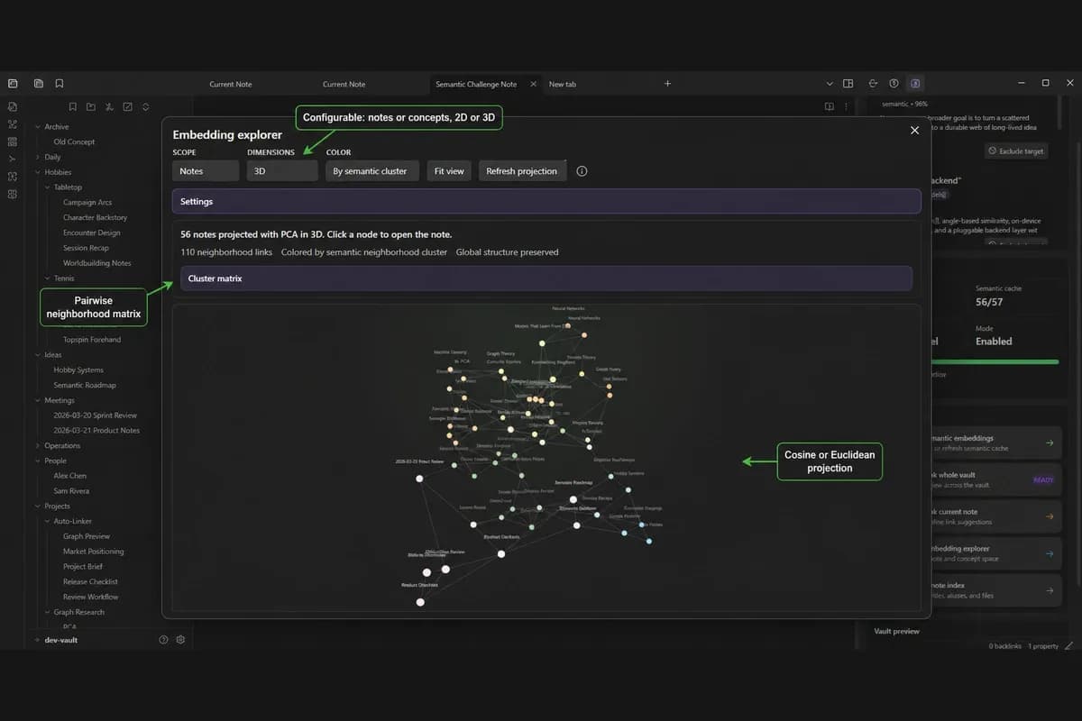Open the Topspin Forehand note
The image size is (1082, 721).
91,340
